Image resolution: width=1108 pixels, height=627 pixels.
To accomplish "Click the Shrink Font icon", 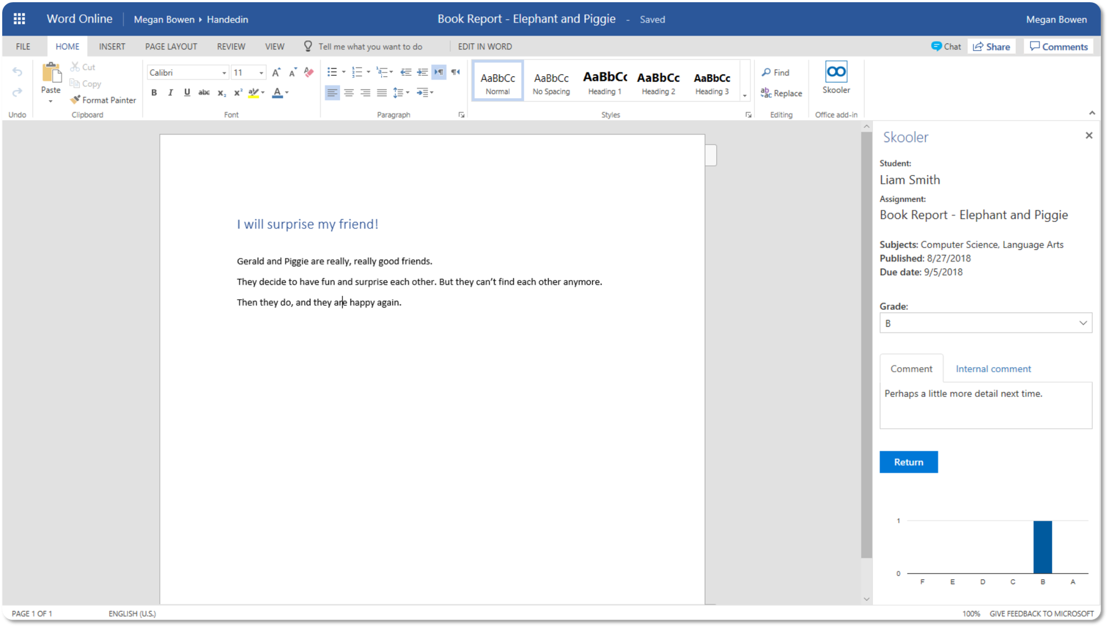I will pyautogui.click(x=292, y=72).
